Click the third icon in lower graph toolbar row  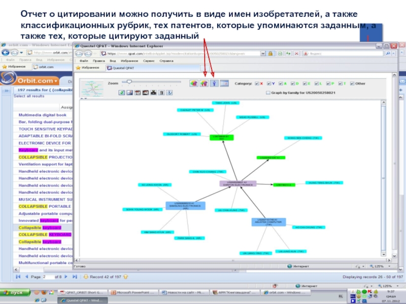(138, 93)
